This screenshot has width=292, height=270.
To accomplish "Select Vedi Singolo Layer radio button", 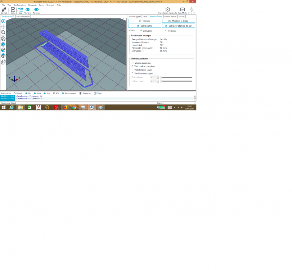I will [132, 69].
